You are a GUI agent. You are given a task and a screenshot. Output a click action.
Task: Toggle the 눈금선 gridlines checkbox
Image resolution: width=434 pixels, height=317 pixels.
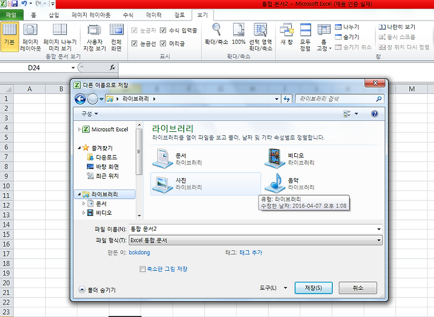tap(134, 43)
